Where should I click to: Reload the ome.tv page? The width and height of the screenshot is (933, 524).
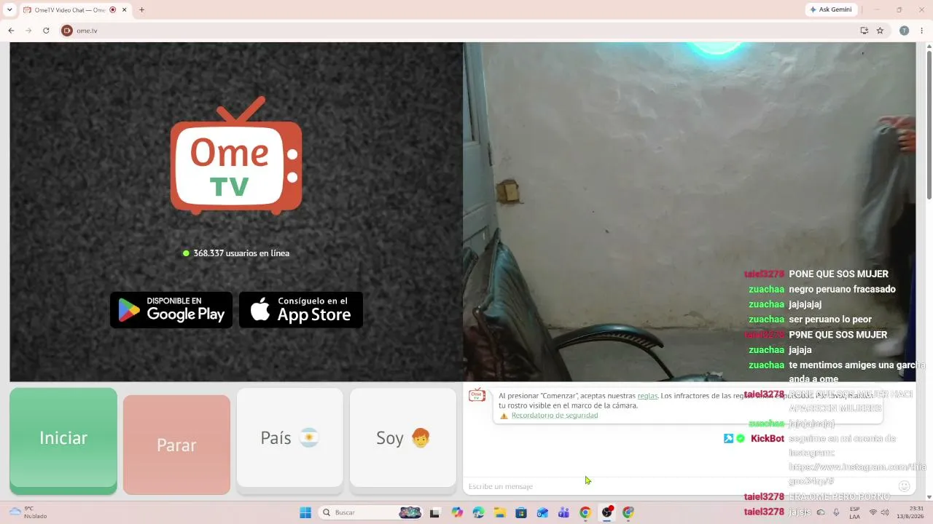pos(46,31)
